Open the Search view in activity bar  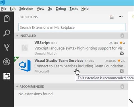tap(7, 33)
